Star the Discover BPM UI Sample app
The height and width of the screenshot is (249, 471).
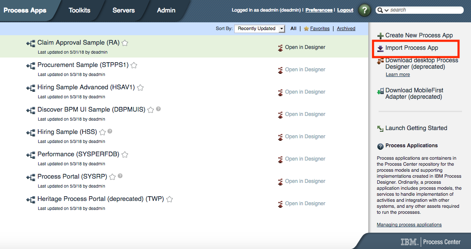click(151, 110)
